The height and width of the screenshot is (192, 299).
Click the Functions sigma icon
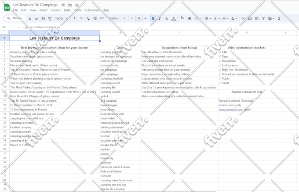[279, 18]
